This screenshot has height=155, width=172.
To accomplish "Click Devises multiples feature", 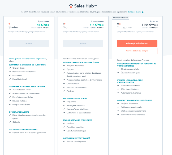I will [x=20, y=101].
